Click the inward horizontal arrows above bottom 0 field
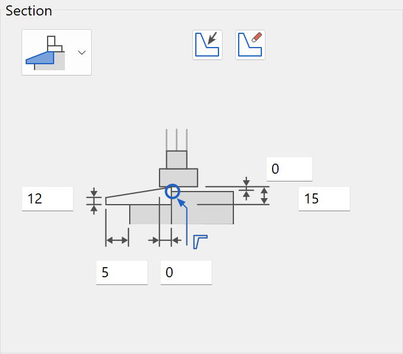 165,240
